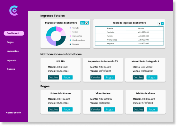Viewport: 177px width, 126px height.
Task: Click the Tabla de ingresos Septiembre title
Action: tap(129, 23)
